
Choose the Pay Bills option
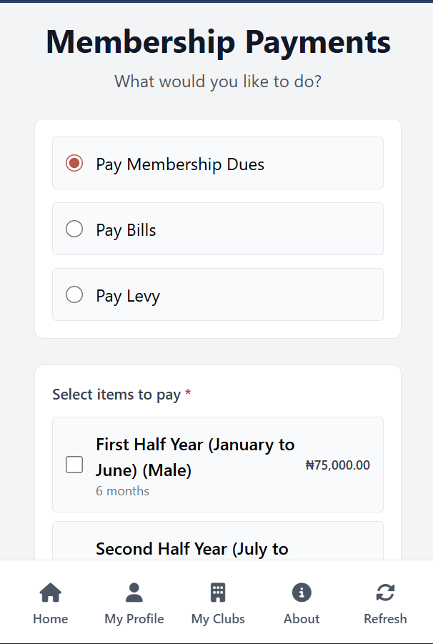click(x=74, y=229)
